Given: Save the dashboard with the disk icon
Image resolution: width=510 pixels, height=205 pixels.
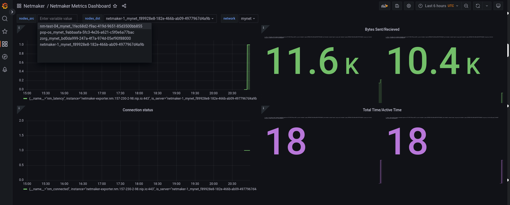Looking at the screenshot, I should point(397,6).
